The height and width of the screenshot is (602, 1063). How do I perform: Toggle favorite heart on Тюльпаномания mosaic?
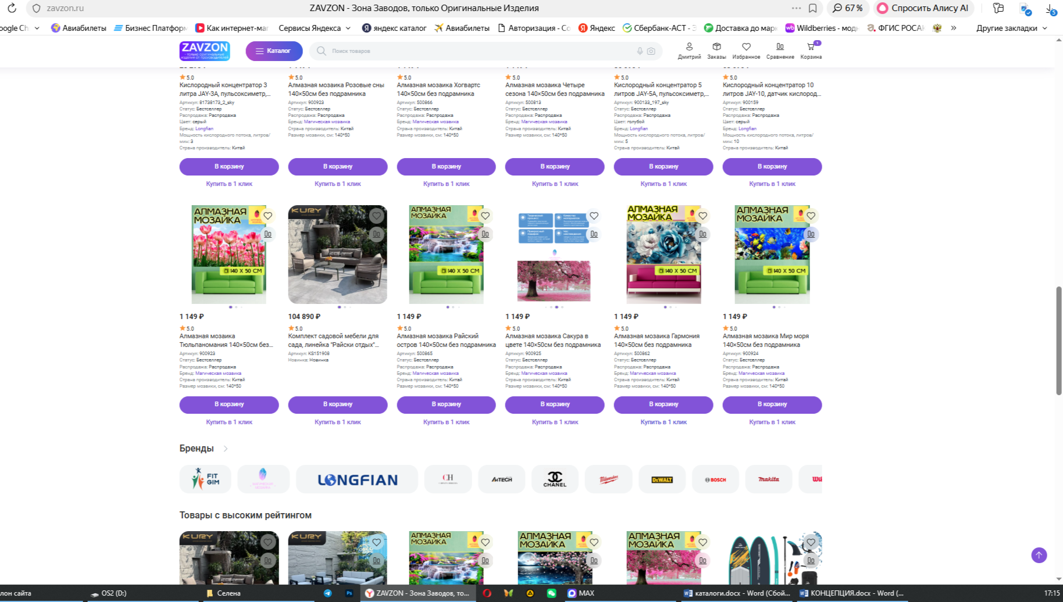tap(268, 216)
